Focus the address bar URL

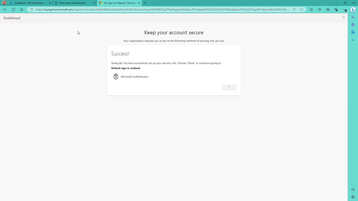162,9
